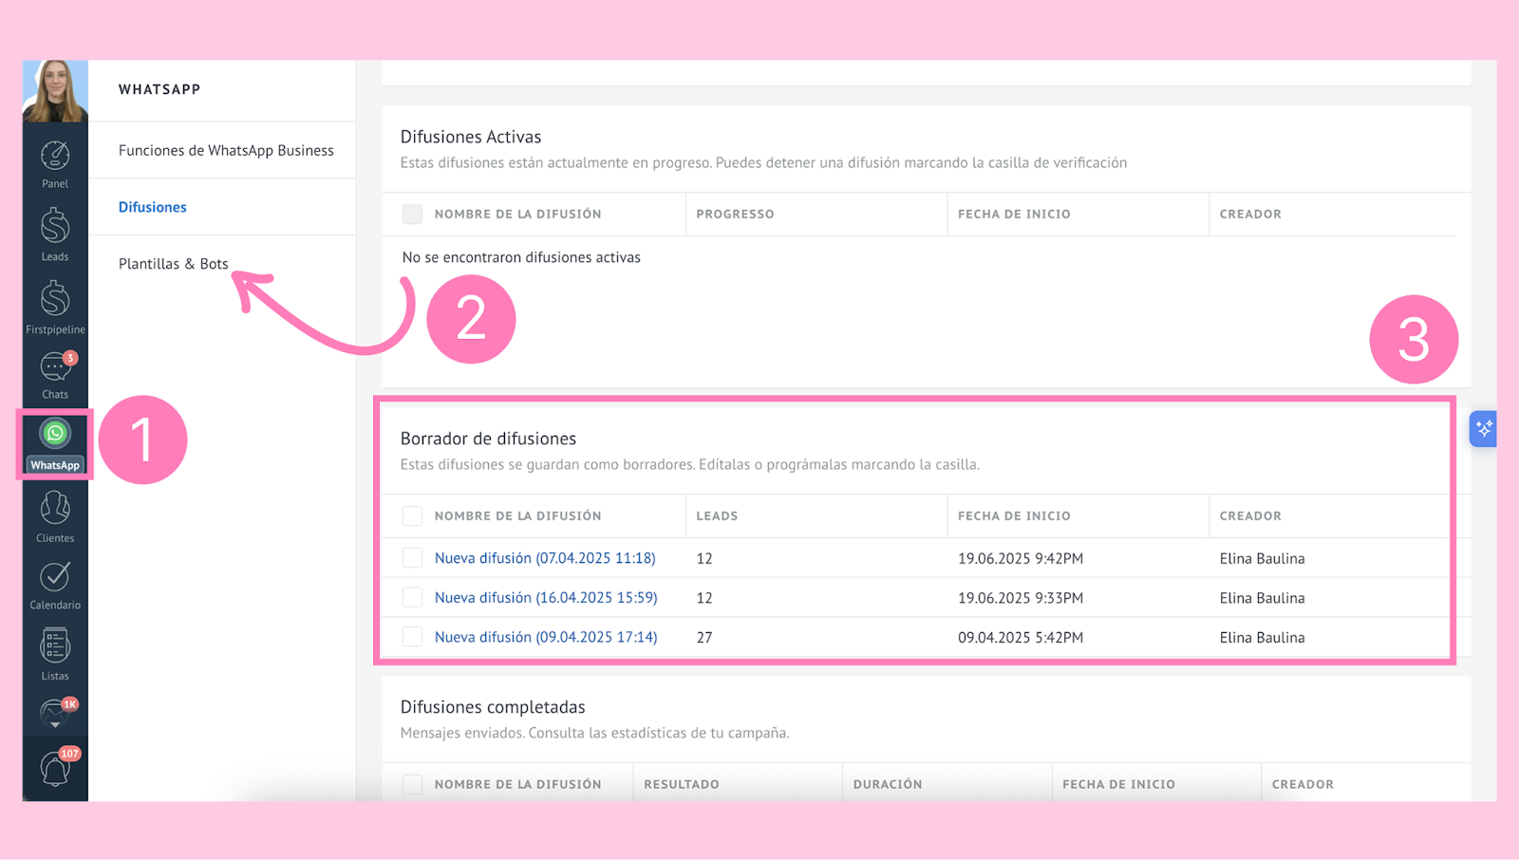Open the Panel dashboard icon
The height and width of the screenshot is (860, 1519).
pyautogui.click(x=55, y=163)
